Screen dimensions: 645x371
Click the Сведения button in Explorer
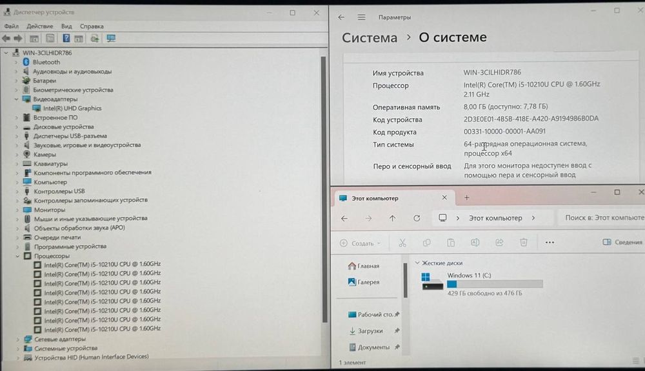click(622, 242)
